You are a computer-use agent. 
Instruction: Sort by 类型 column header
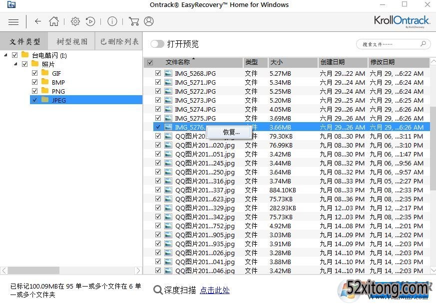click(255, 62)
